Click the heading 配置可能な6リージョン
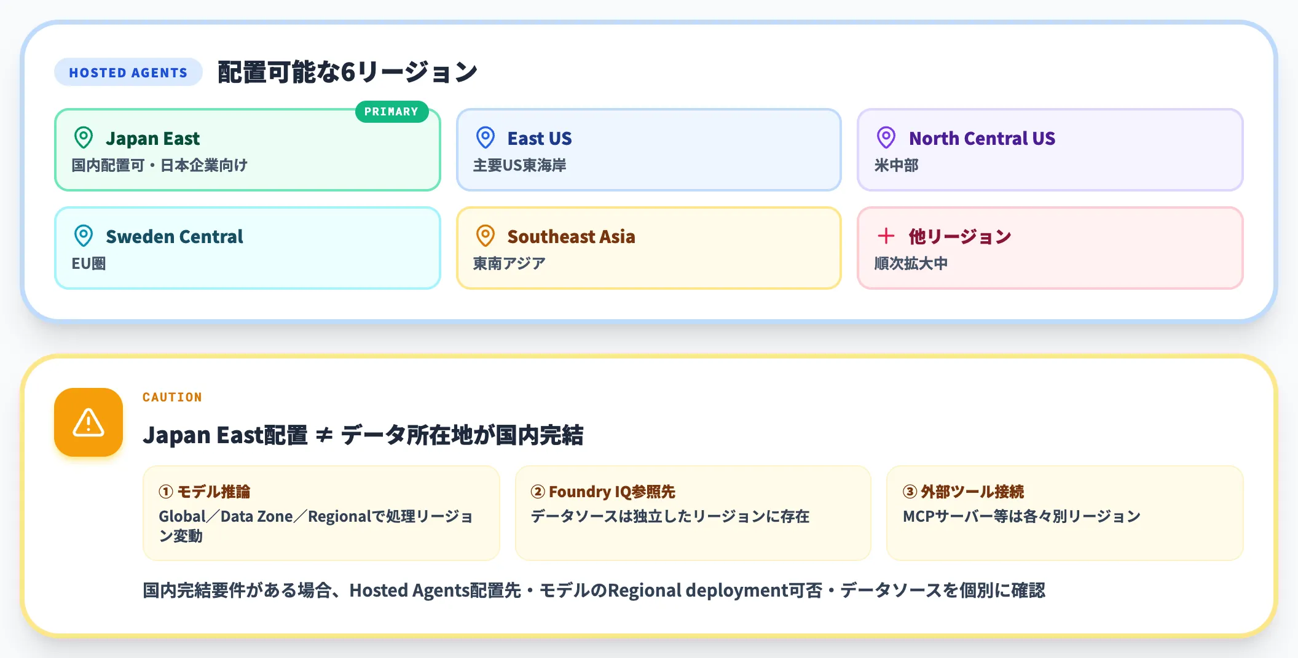1298x658 pixels. tap(348, 72)
